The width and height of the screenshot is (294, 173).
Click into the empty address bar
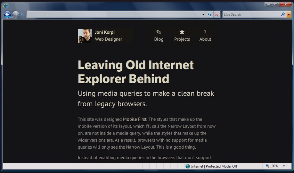pyautogui.click(x=114, y=14)
